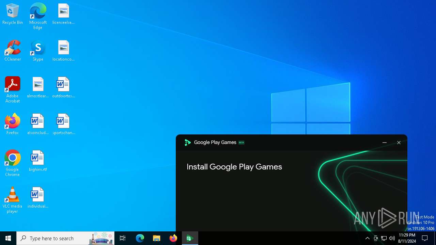Open File Explorer from the taskbar
The width and height of the screenshot is (436, 245).
[157, 238]
